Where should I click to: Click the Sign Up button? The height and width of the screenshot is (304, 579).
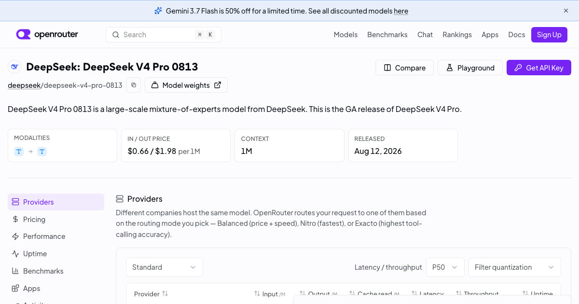549,35
